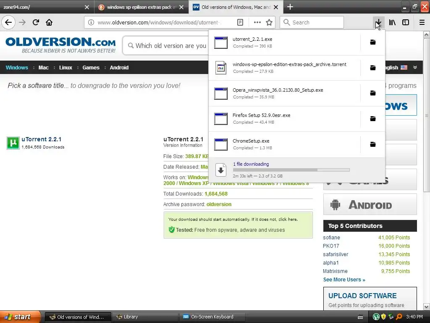Image resolution: width=430 pixels, height=323 pixels.
Task: Open containing folder for utorrent_2.2.1.exe
Action: coord(373,42)
